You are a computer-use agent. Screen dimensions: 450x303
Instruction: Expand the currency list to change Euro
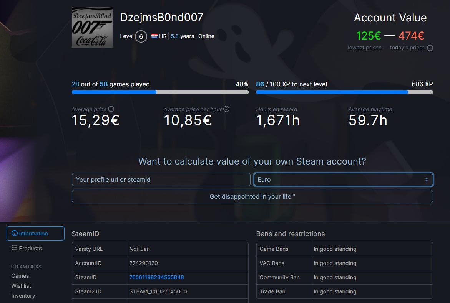[x=344, y=179]
